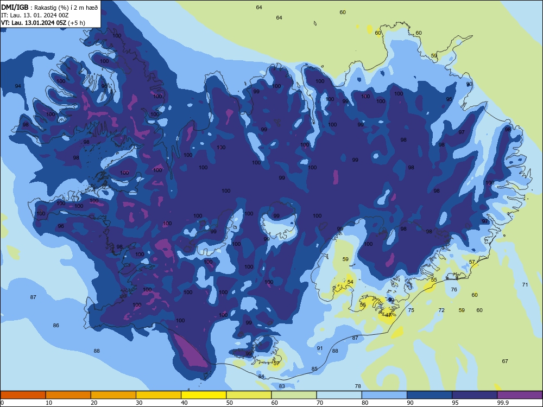
Task: Click the map value '67' in lower right
Action: 505,361
